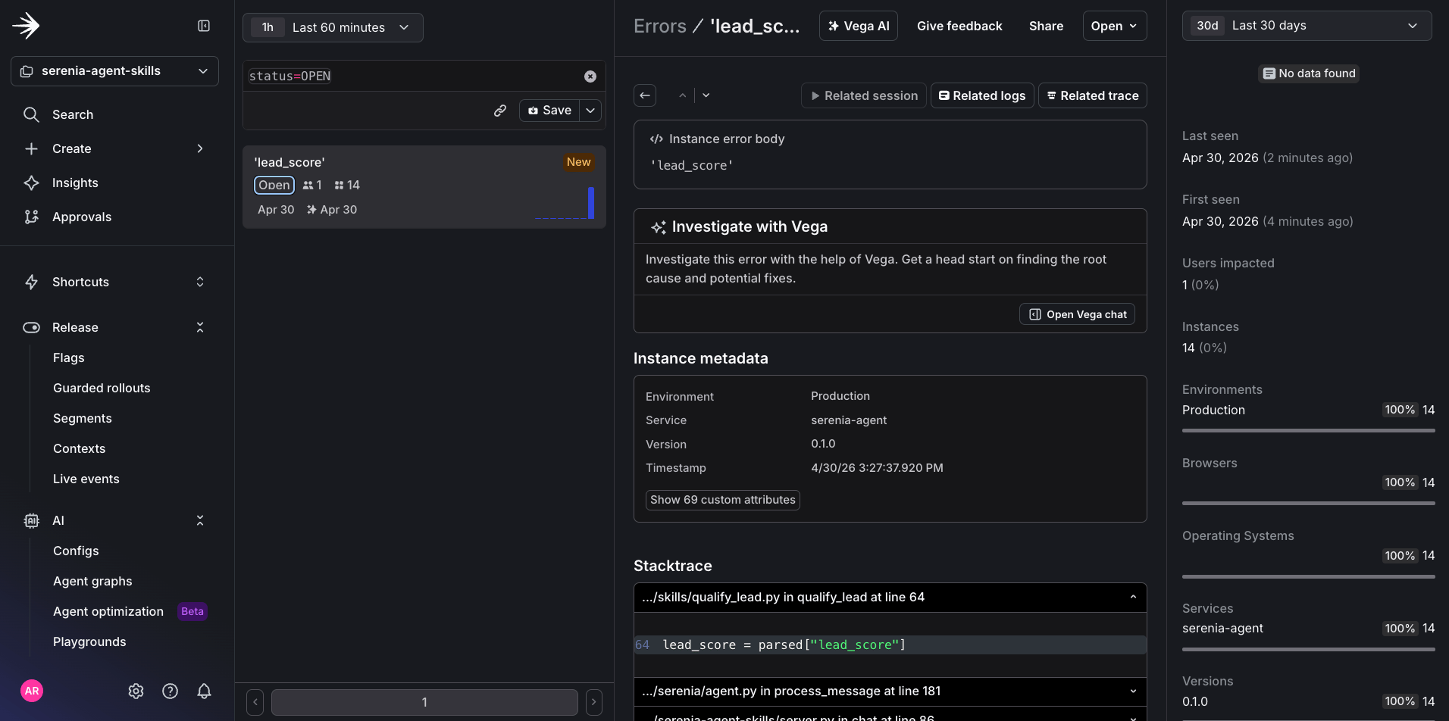Open settings gear icon
Viewport: 1449px width, 721px height.
coord(136,691)
